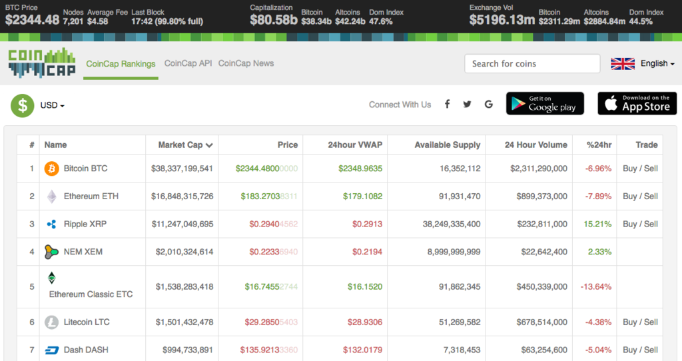Open the NEM XEM name link
Screen dimensions: 682x361
83,252
